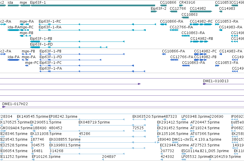Open the mge-PC protein
Viewport: 244px width, 161px height.
27,66
